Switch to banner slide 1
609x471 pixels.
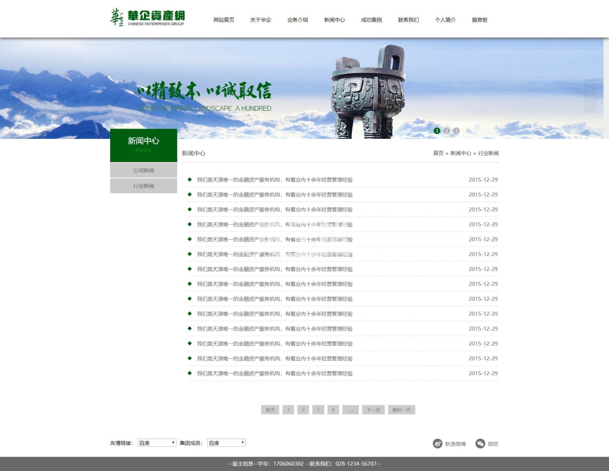(437, 131)
